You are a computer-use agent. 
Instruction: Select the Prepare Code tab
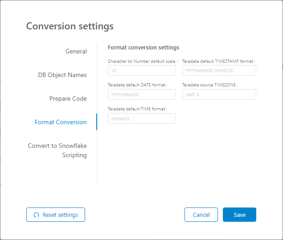[x=68, y=98]
